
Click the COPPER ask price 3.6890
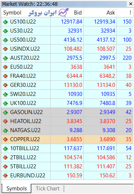tap(107, 139)
